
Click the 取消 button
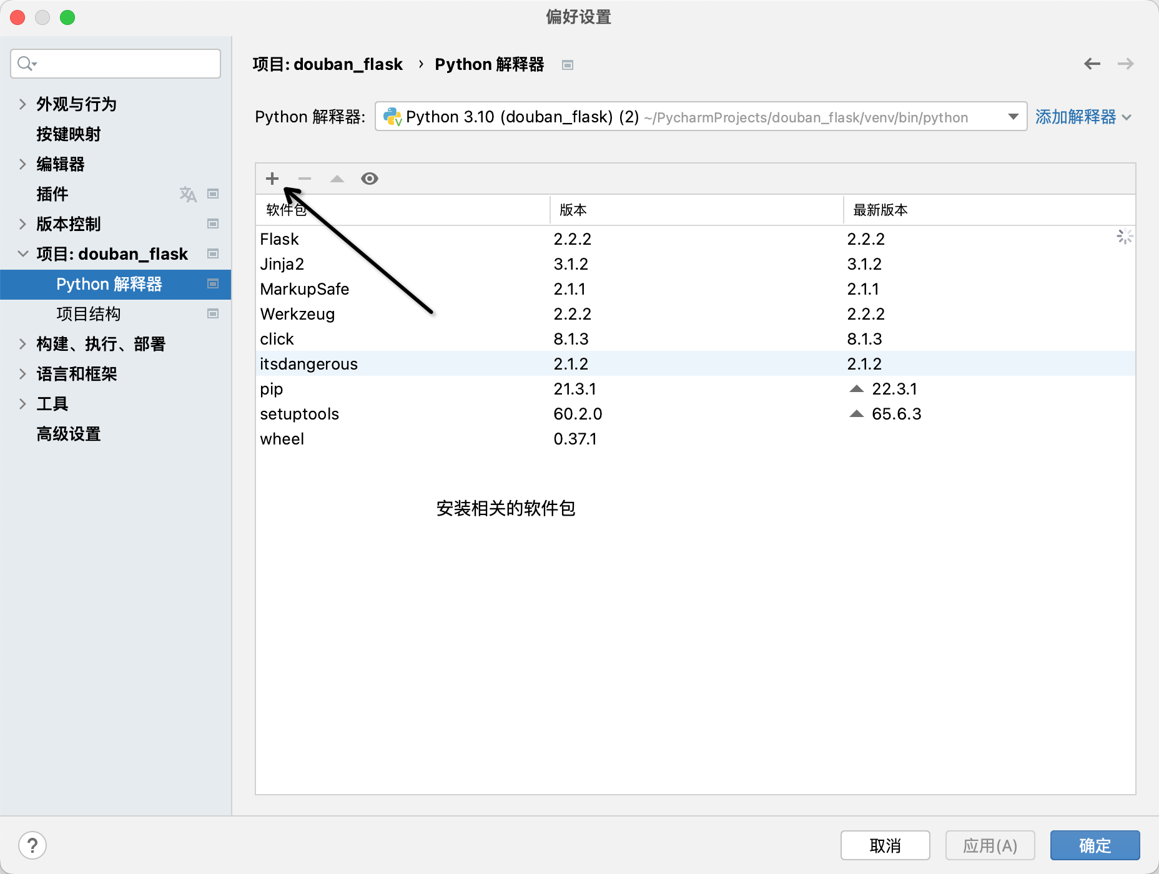[x=885, y=845]
